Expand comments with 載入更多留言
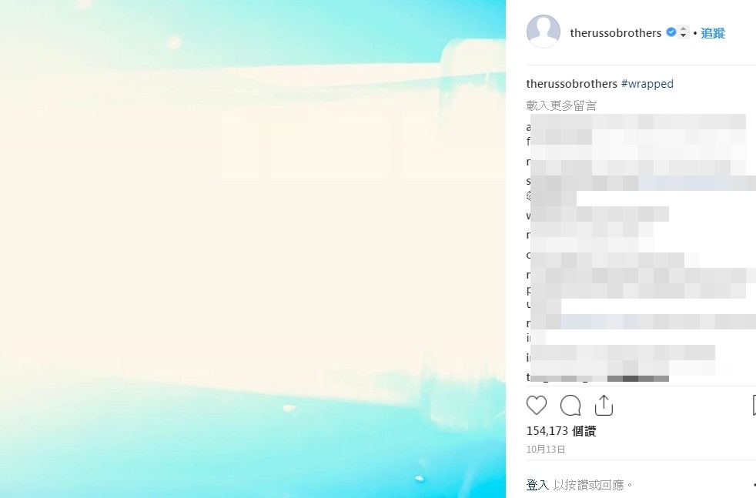The image size is (756, 498). (x=561, y=105)
